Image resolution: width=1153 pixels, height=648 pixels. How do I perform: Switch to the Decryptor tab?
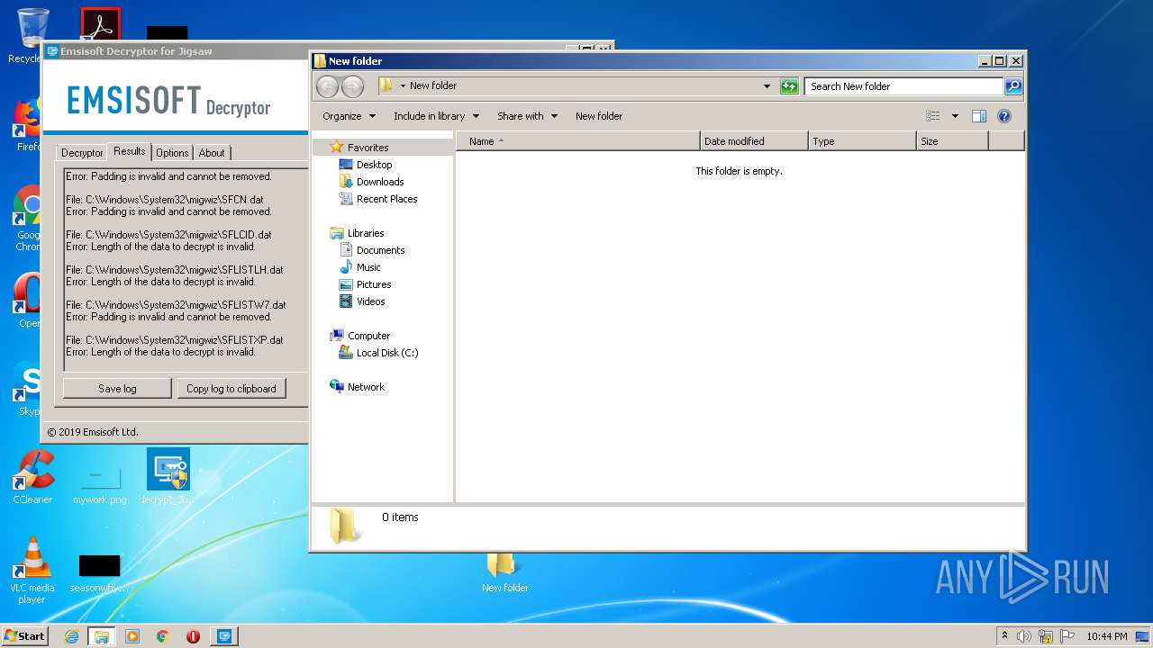82,152
